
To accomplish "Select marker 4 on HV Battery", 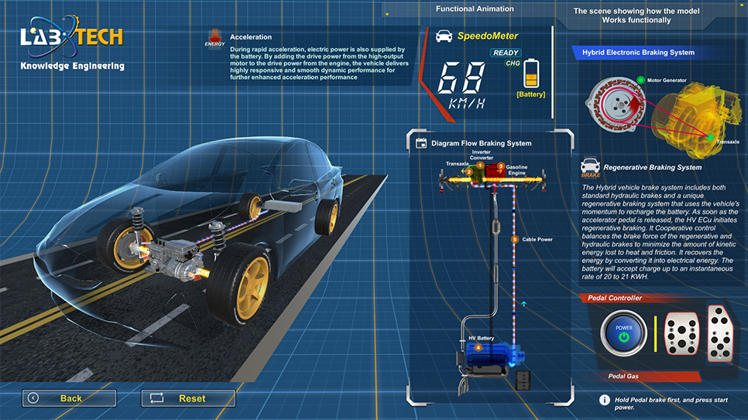I will tap(478, 347).
